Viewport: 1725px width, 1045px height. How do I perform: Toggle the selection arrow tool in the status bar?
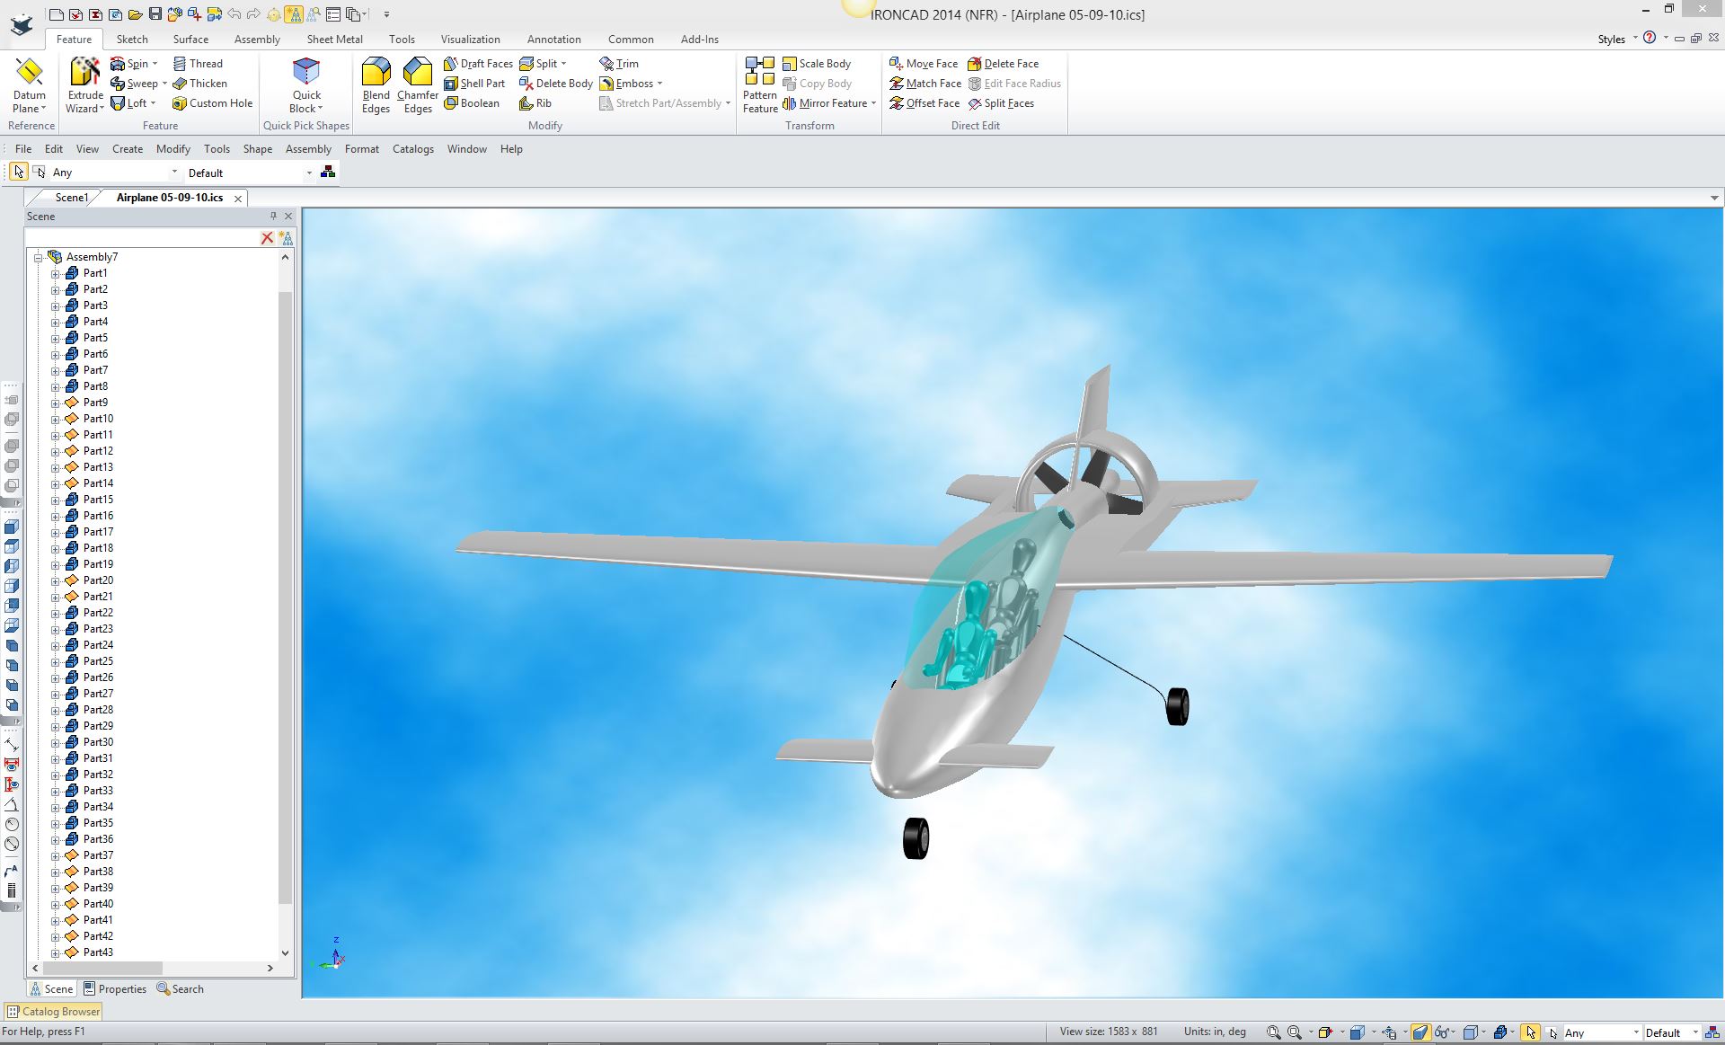pyautogui.click(x=1531, y=1032)
